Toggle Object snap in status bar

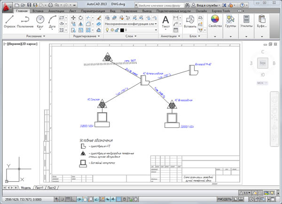pyautogui.click(x=85, y=199)
